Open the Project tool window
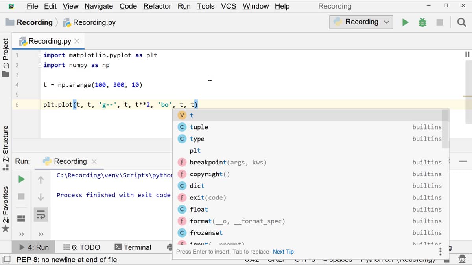Viewport: 472px width, 265px height. click(x=6, y=57)
